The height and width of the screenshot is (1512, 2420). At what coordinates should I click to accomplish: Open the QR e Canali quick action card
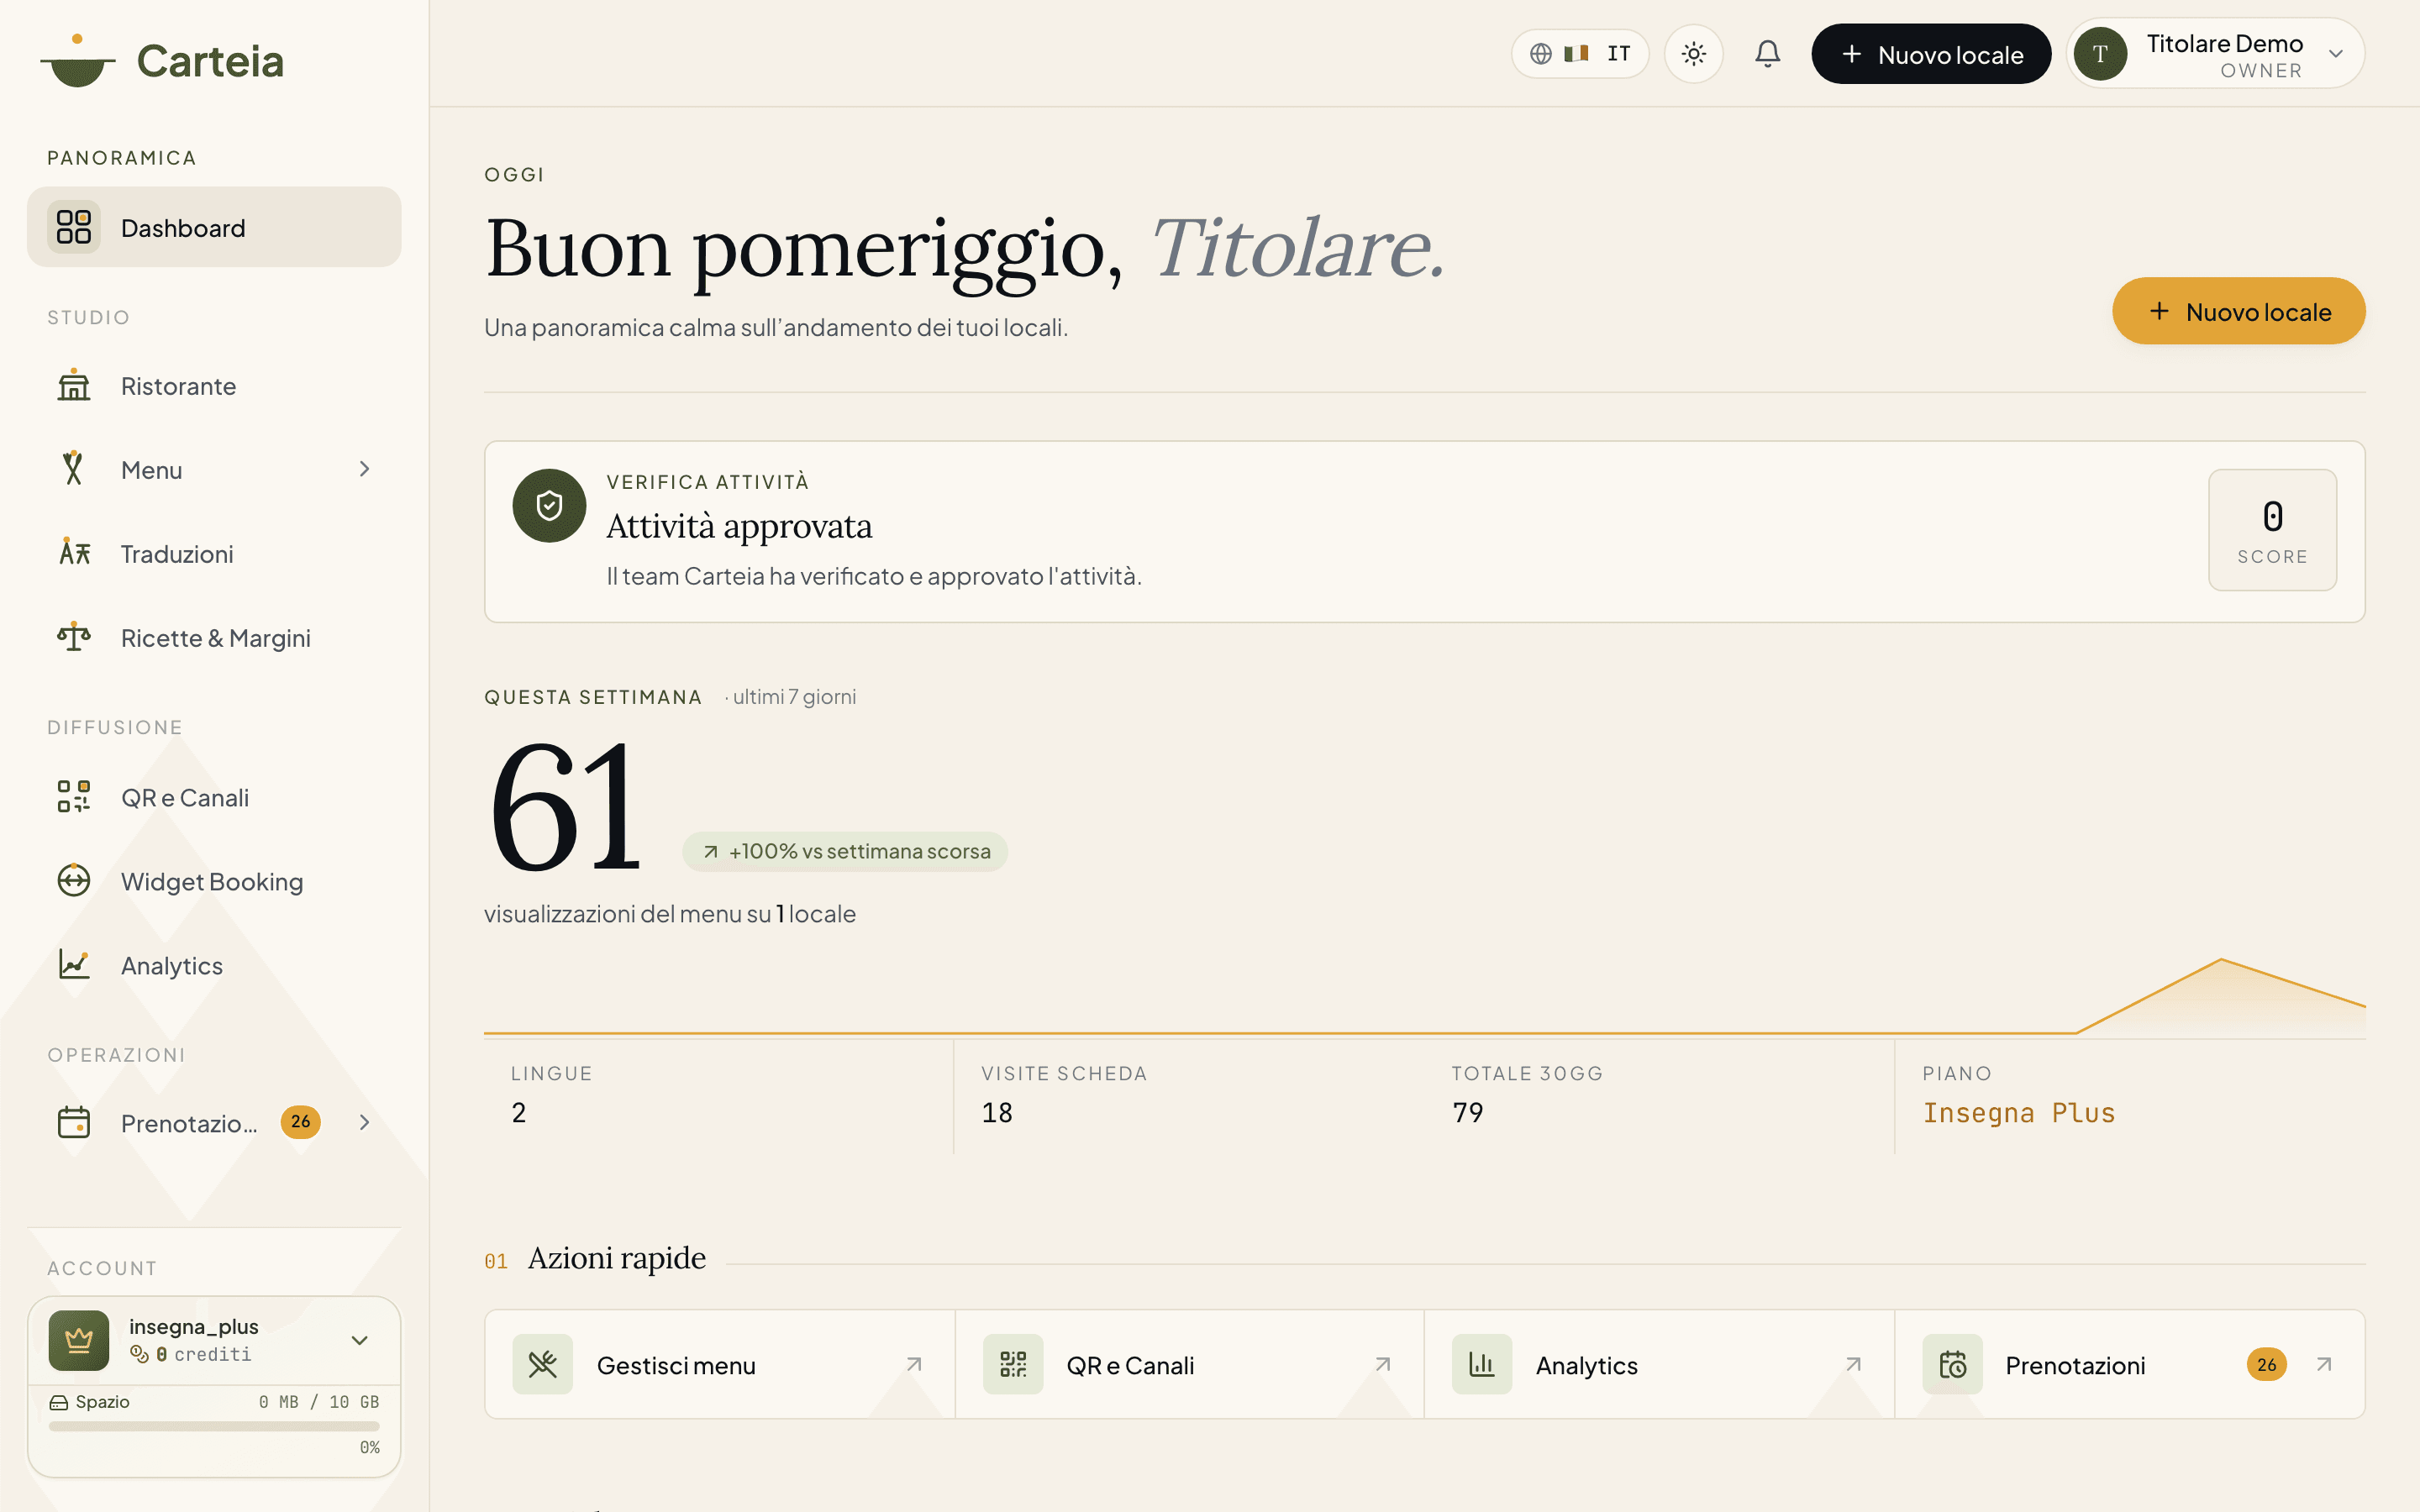click(x=1189, y=1364)
